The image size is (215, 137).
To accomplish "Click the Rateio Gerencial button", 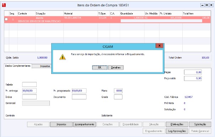I will point(200,131).
